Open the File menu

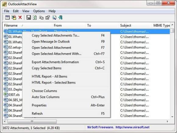point(7,11)
